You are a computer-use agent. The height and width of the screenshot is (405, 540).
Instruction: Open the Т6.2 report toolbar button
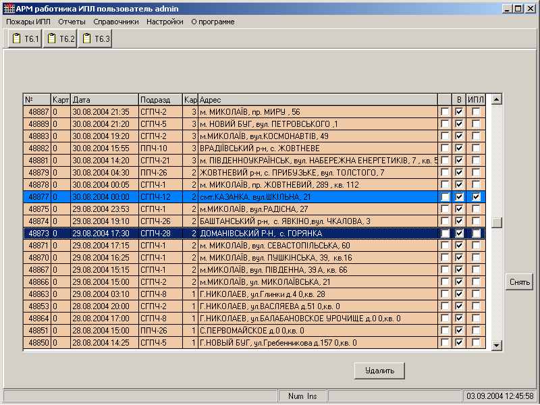click(60, 38)
